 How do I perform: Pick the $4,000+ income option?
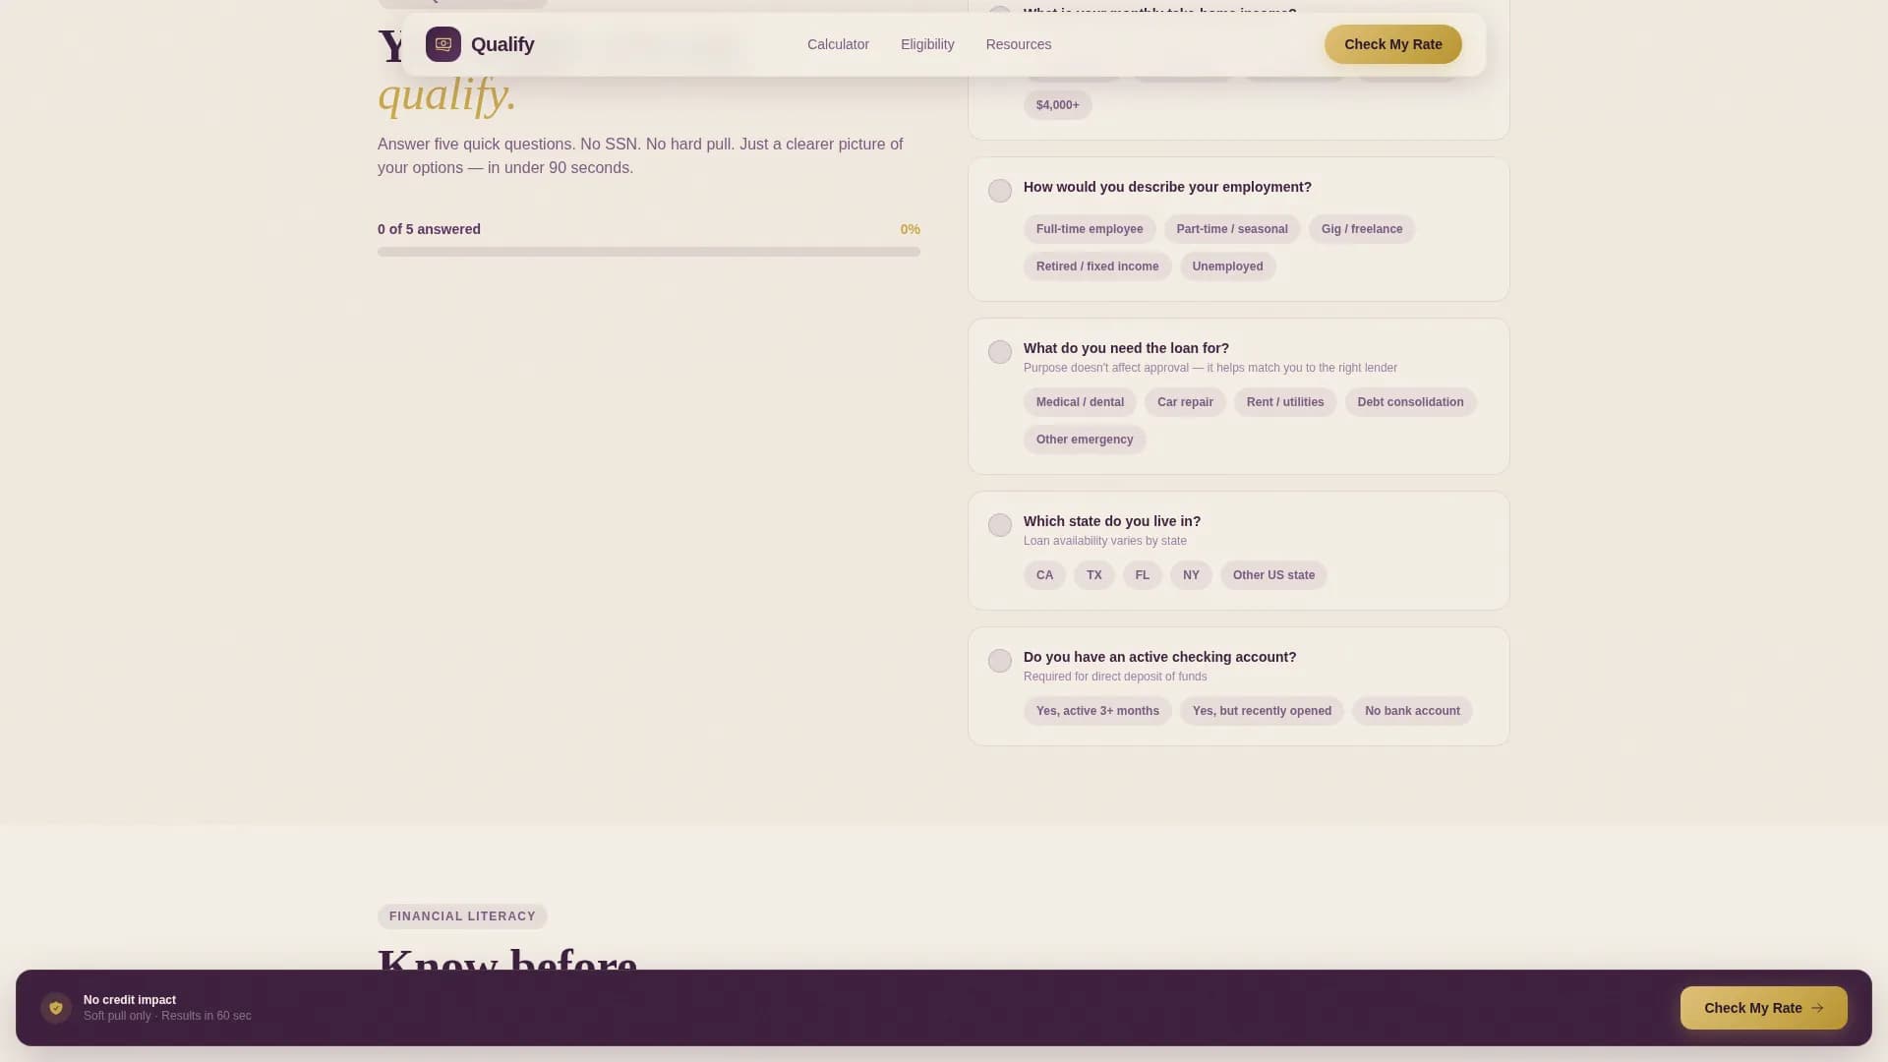pos(1058,105)
